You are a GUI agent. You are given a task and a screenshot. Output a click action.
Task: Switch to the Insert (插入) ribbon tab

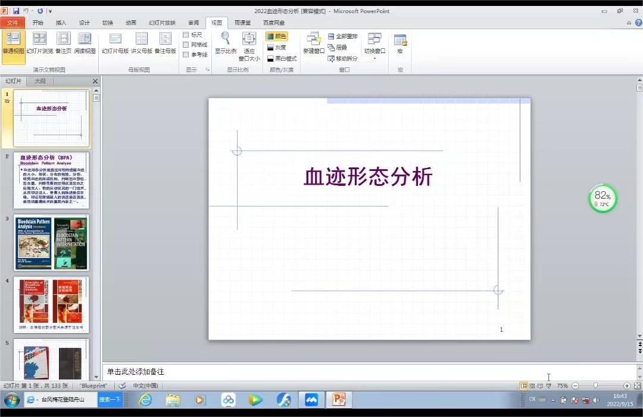tap(61, 23)
